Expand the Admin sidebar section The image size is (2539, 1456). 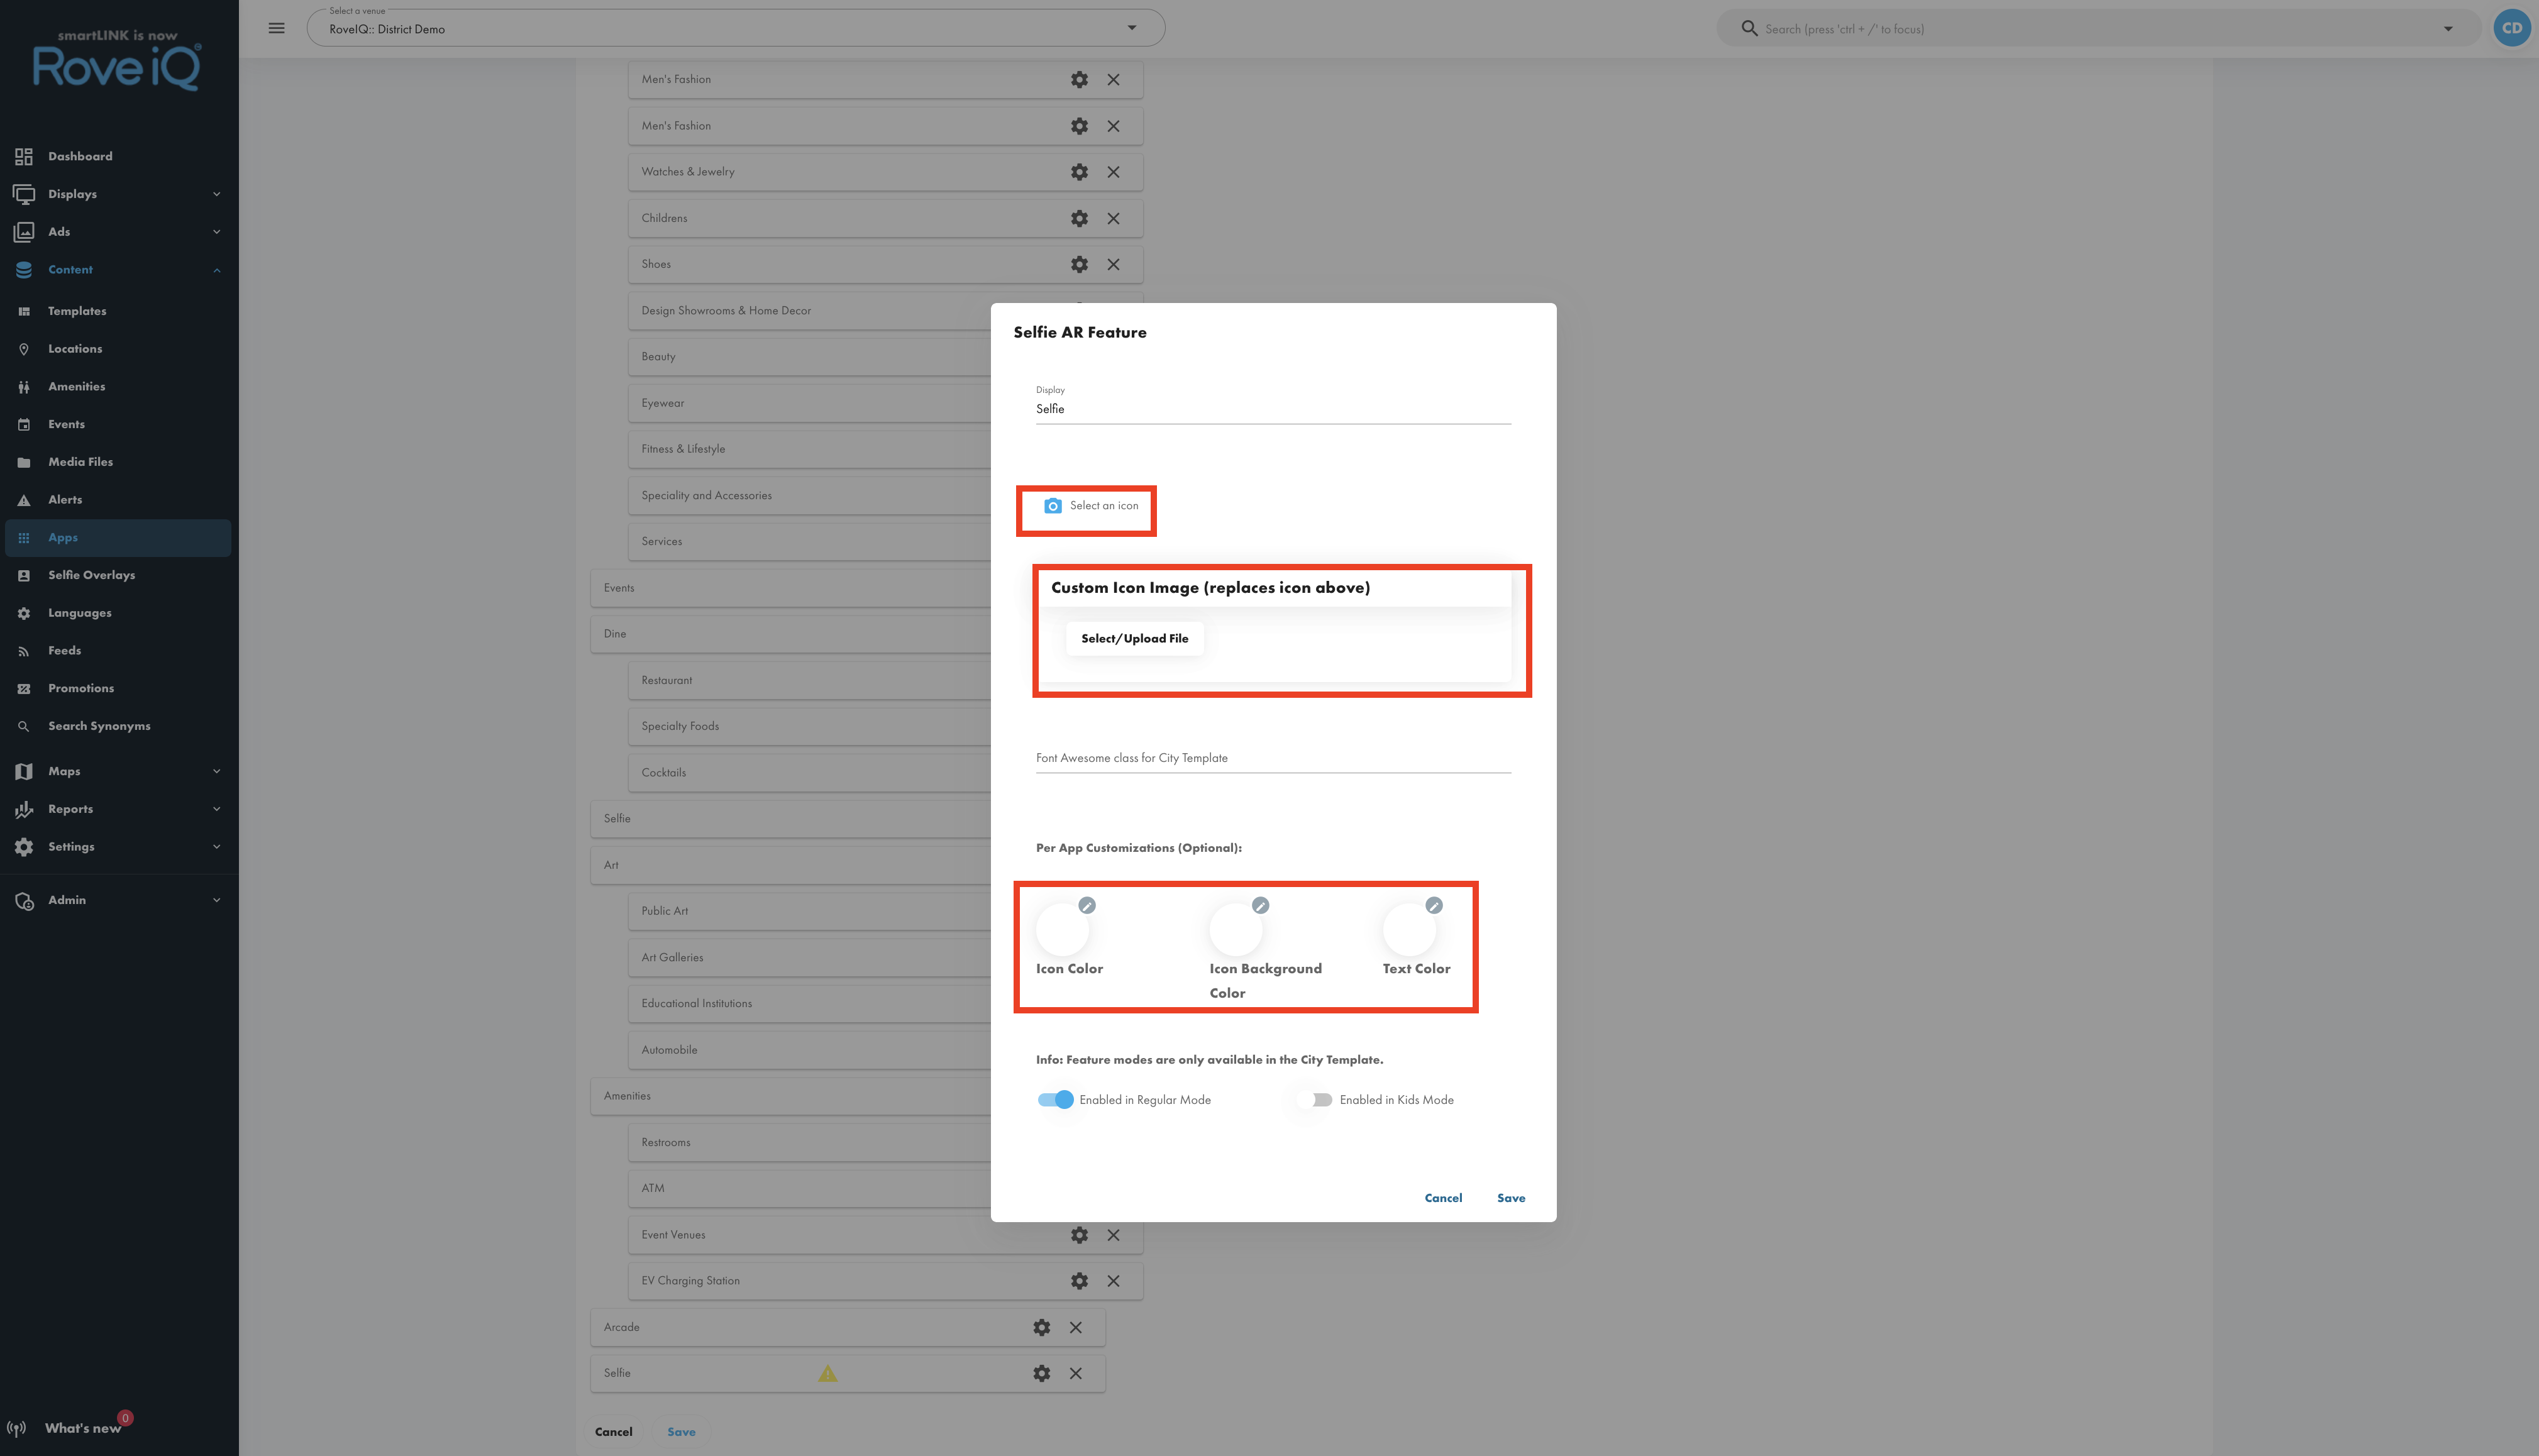(118, 900)
